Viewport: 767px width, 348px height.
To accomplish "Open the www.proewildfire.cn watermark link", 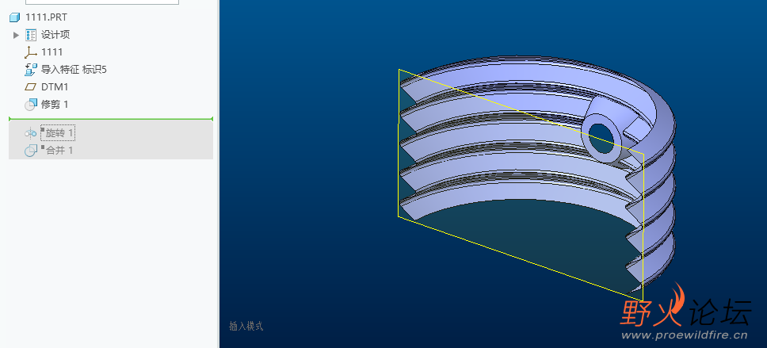I will click(684, 336).
